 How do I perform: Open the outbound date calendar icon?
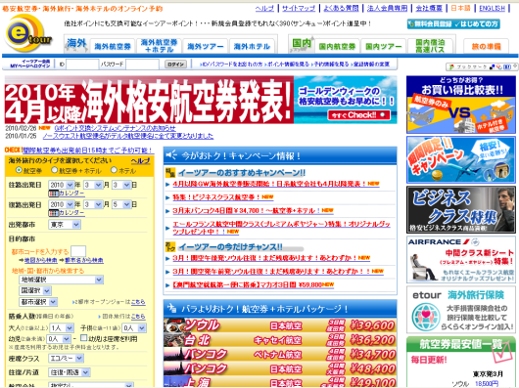[53, 194]
